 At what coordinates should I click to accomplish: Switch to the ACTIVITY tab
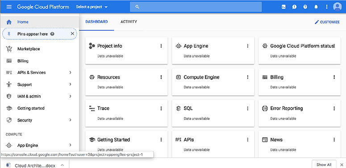click(x=129, y=22)
